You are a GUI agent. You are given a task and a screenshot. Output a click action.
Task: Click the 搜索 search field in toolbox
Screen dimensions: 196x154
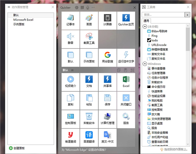click(x=163, y=14)
